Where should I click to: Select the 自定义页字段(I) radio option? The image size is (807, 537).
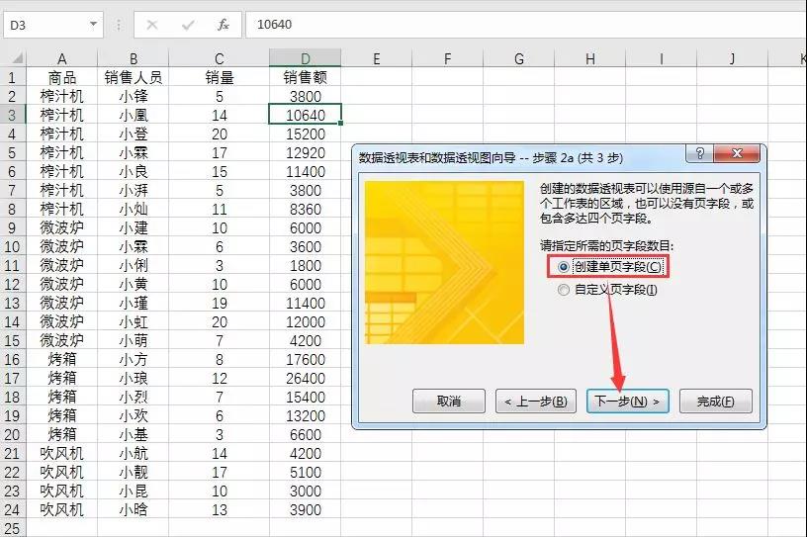pos(607,290)
